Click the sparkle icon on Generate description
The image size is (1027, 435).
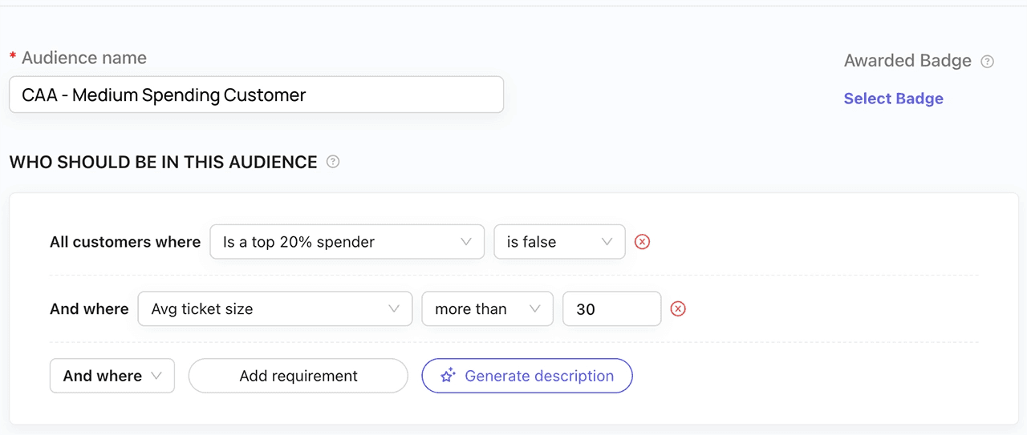[x=448, y=376]
